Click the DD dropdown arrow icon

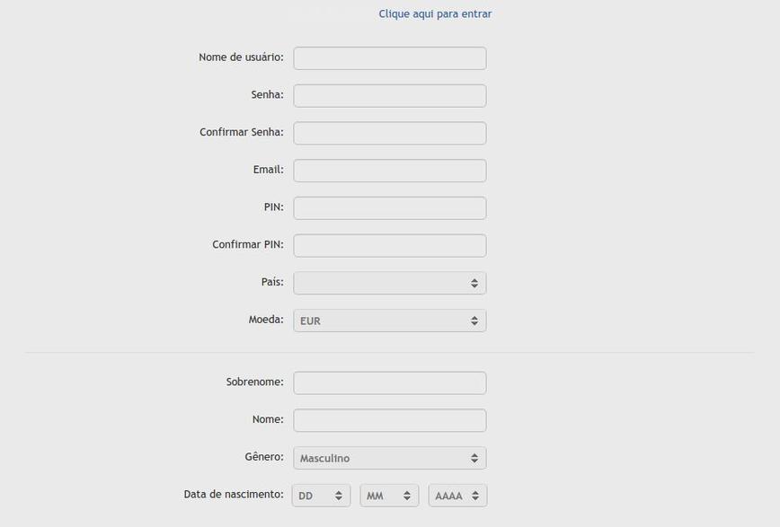click(x=341, y=495)
